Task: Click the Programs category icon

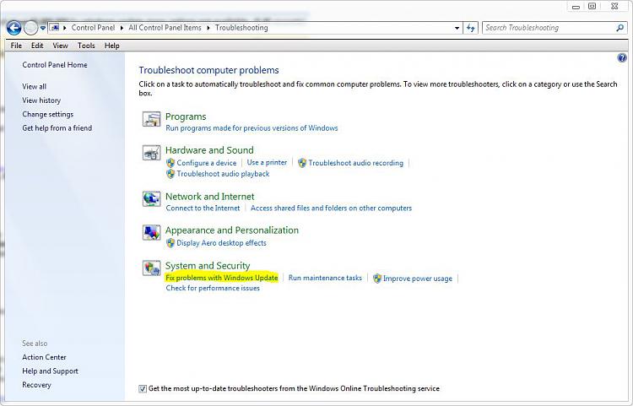Action: [x=151, y=119]
